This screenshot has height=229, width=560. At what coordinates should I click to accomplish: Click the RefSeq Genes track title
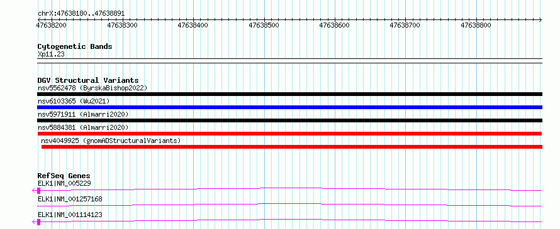(x=64, y=176)
